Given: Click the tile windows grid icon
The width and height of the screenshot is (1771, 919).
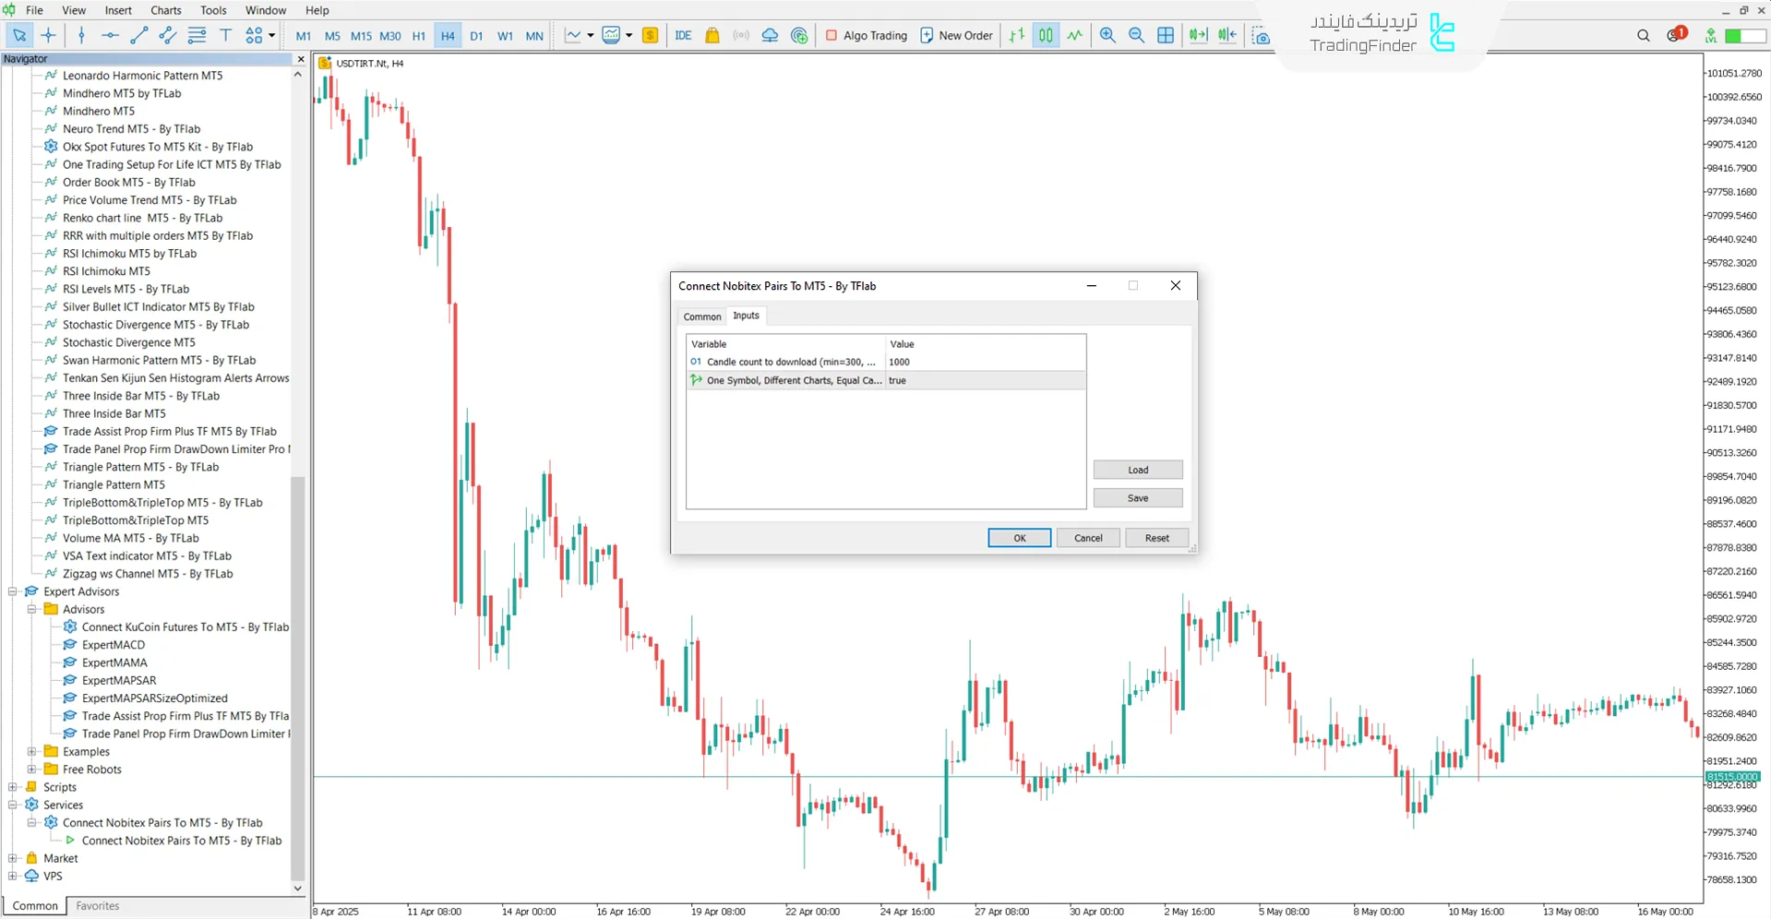Looking at the screenshot, I should 1166,35.
